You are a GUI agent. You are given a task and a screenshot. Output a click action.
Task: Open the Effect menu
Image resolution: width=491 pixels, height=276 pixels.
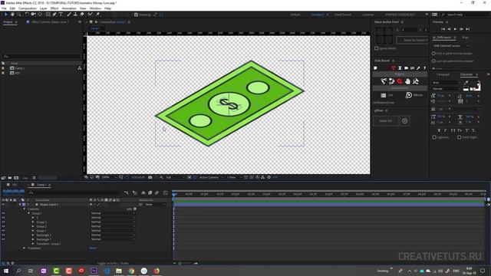pyautogui.click(x=54, y=8)
